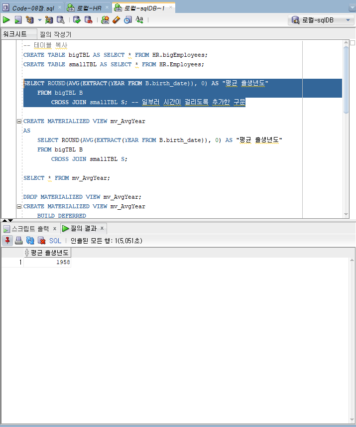The width and height of the screenshot is (356, 427).
Task: Close the Code-08장.sql tab
Action: click(60, 7)
